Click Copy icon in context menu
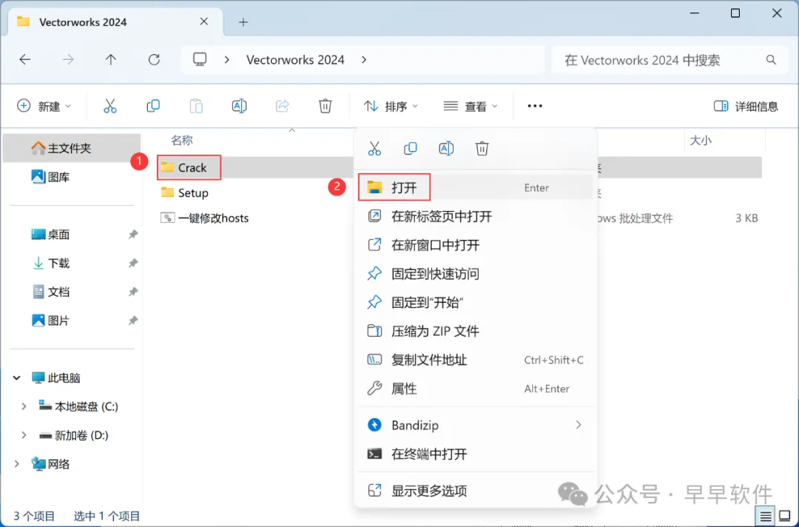The width and height of the screenshot is (799, 527). pyautogui.click(x=410, y=148)
